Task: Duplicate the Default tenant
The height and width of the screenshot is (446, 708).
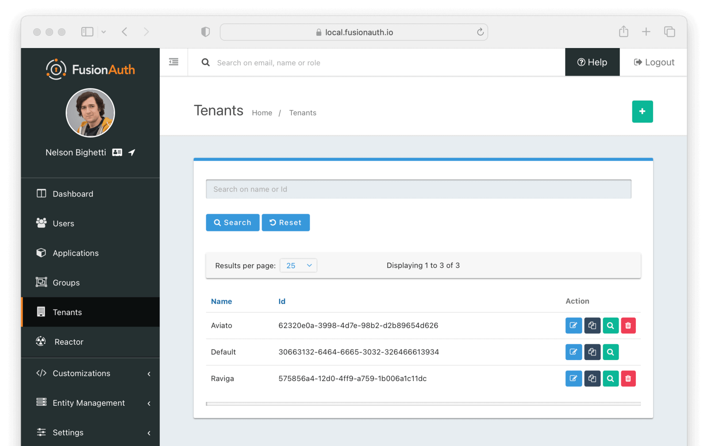Action: coord(592,352)
